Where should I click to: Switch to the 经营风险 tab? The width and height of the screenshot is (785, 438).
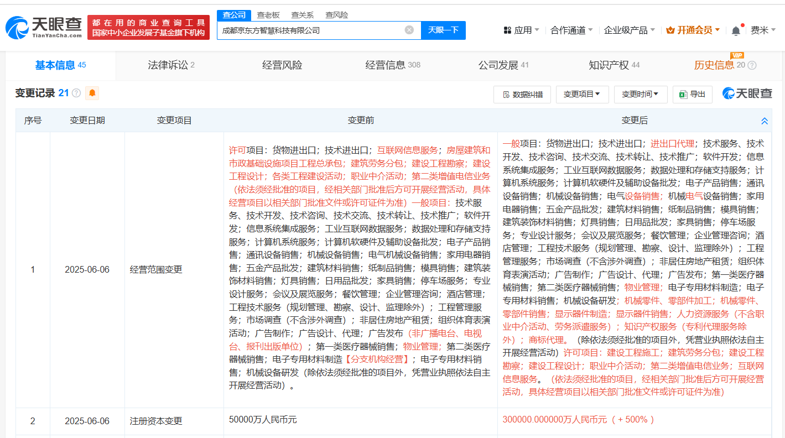click(282, 65)
